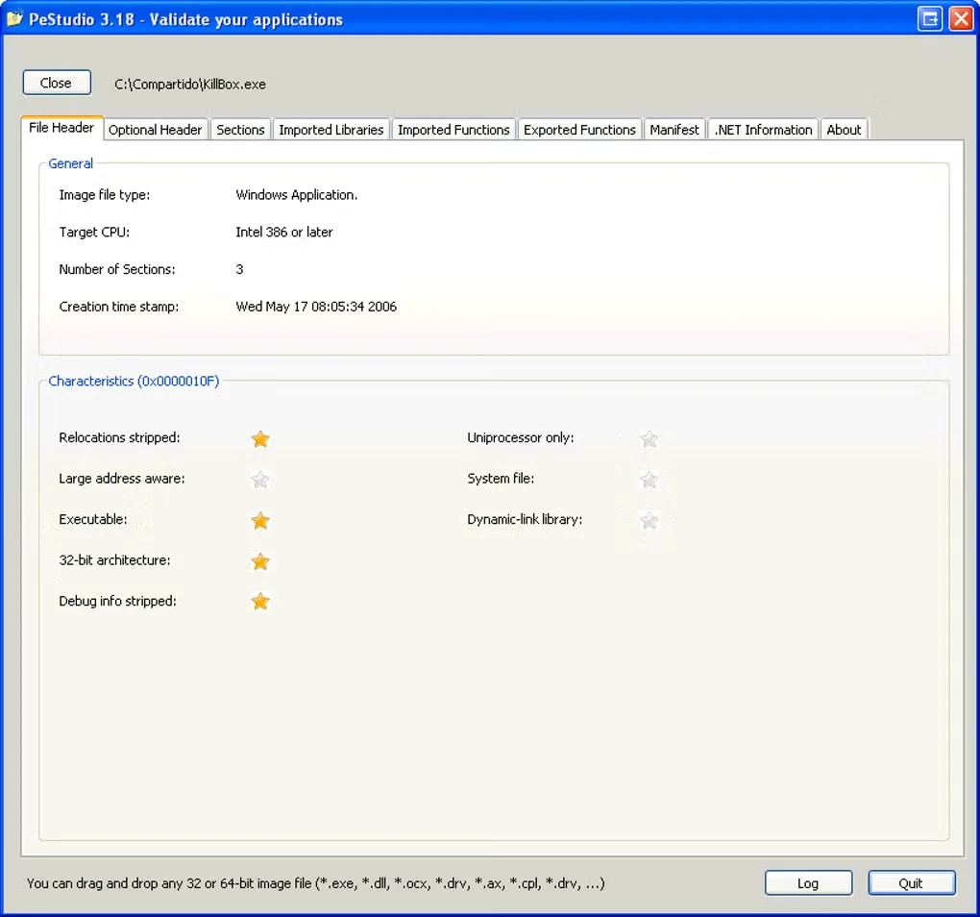
Task: Click the 'Target CPU:' label
Action: (x=94, y=232)
